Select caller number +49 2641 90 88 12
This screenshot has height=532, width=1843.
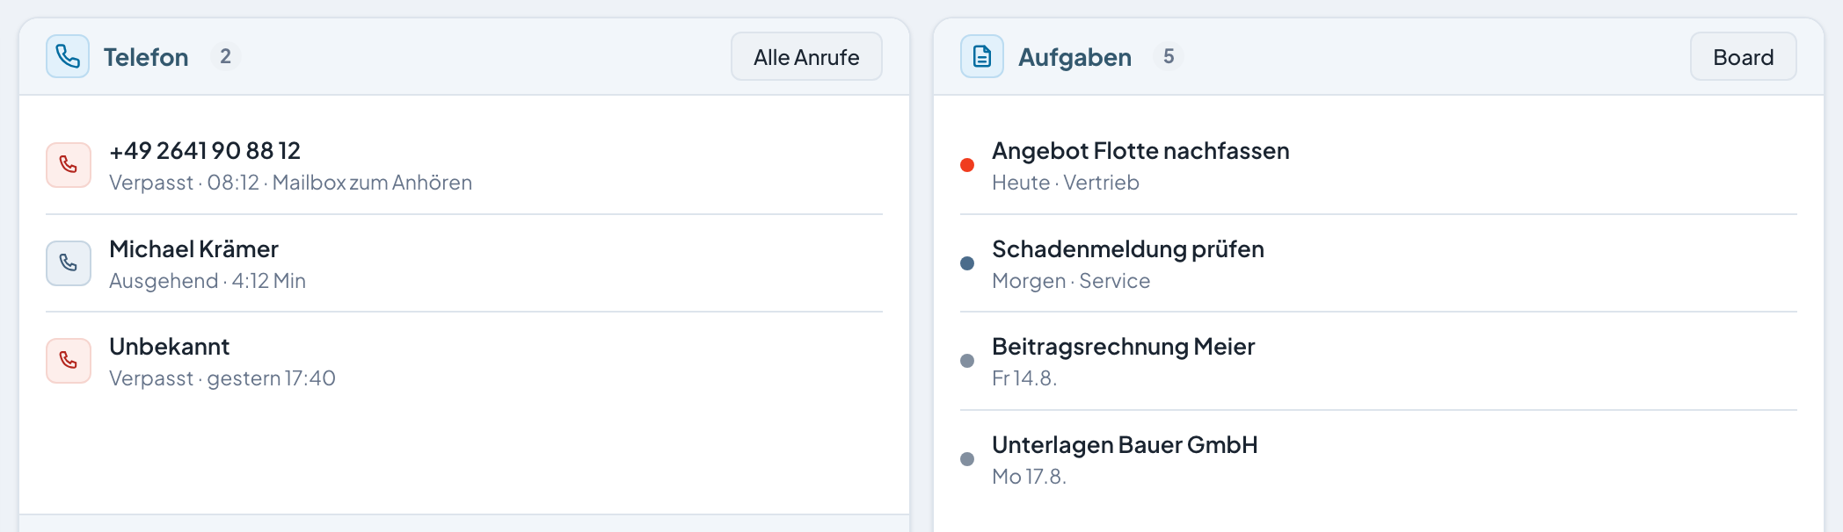tap(205, 151)
